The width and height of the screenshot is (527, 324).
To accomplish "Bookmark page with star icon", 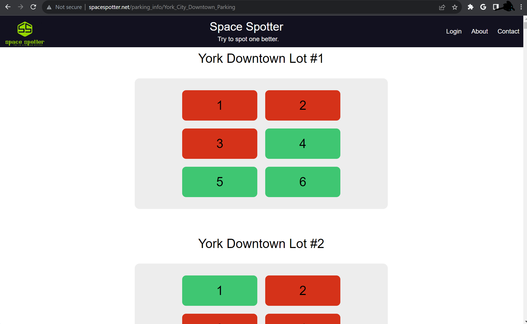I will tap(455, 7).
